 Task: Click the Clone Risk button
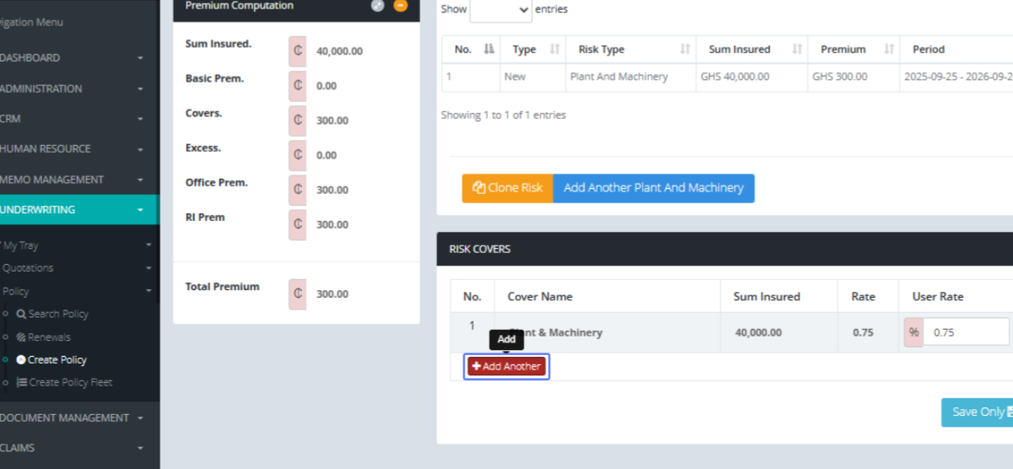pos(507,188)
